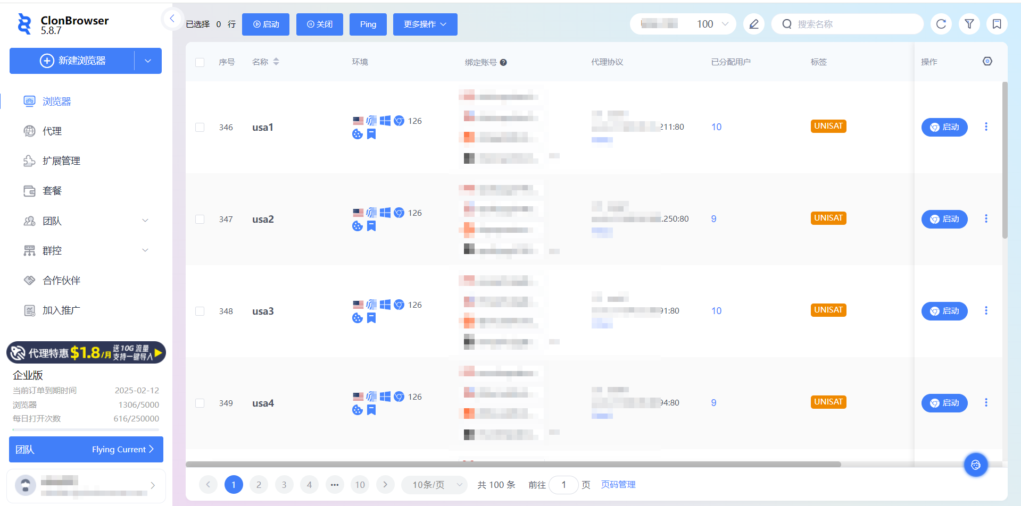Open three-dot menu for usa1 row

click(x=985, y=127)
